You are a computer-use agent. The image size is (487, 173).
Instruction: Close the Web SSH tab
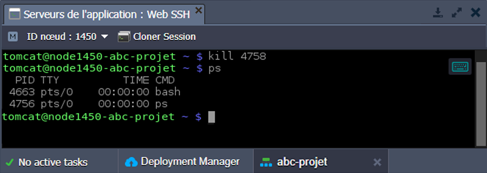click(x=198, y=11)
